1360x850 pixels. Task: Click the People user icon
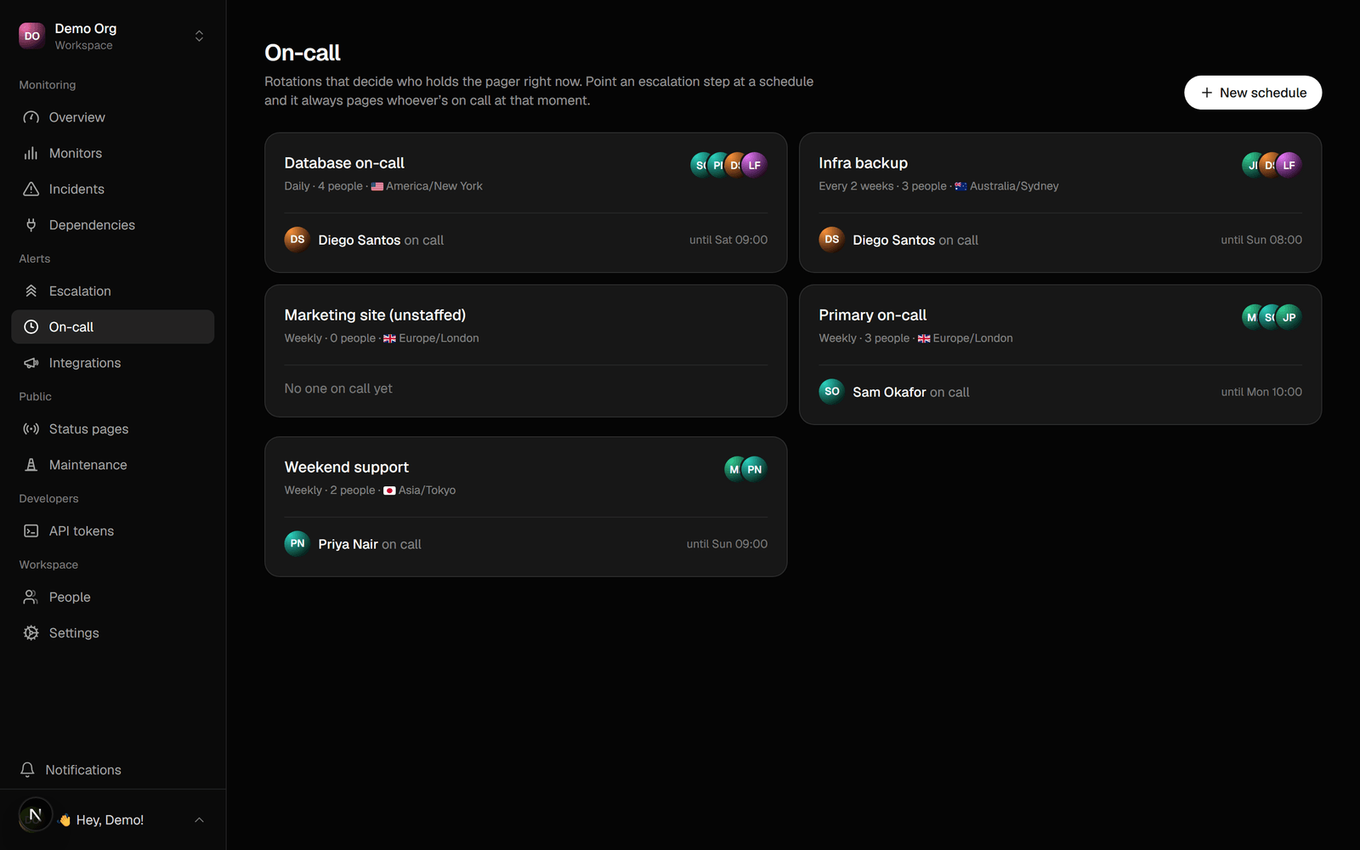tap(31, 597)
